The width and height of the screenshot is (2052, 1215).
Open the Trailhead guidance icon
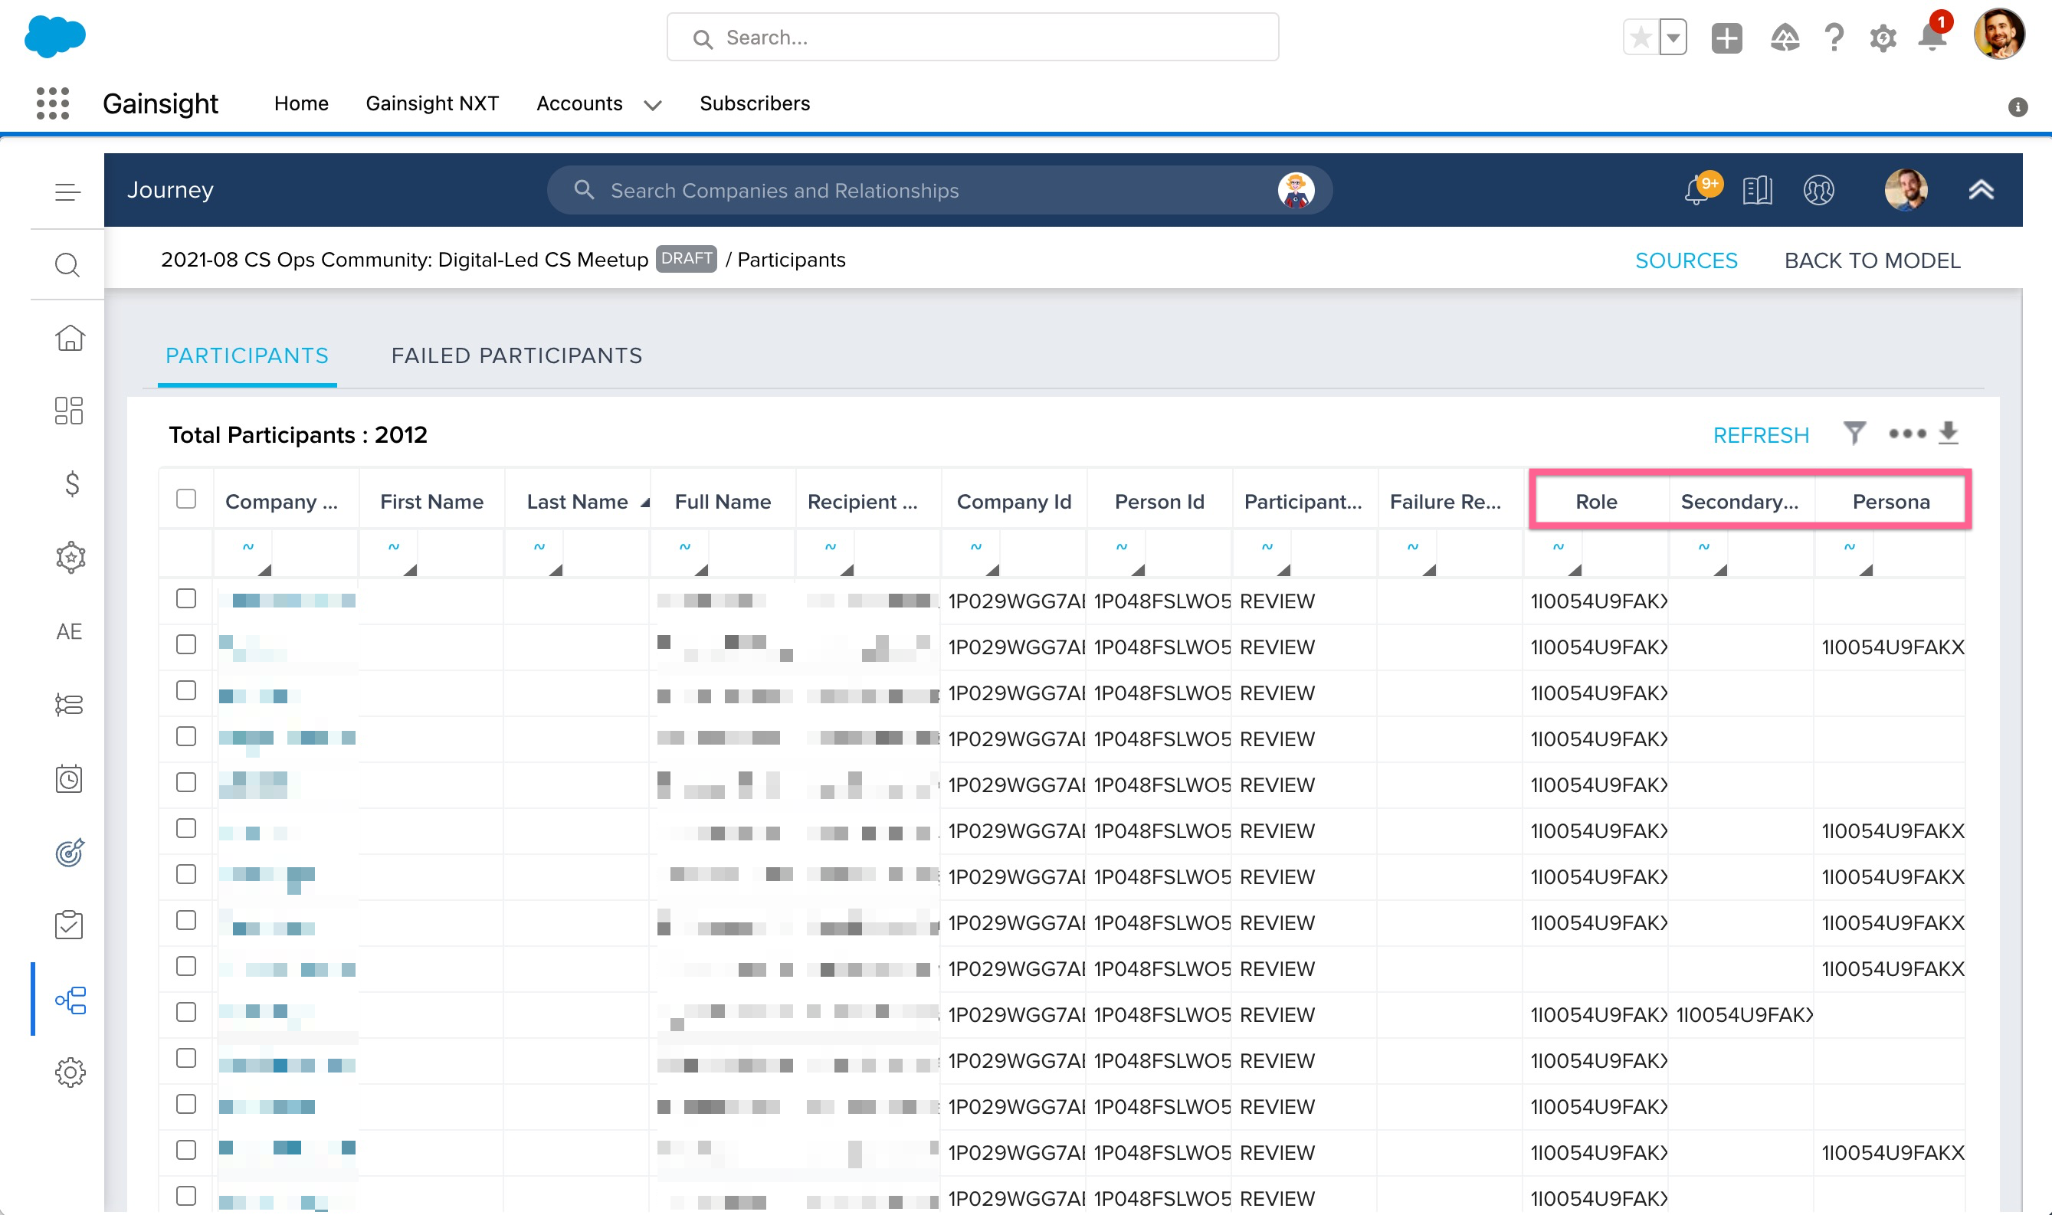click(1785, 38)
